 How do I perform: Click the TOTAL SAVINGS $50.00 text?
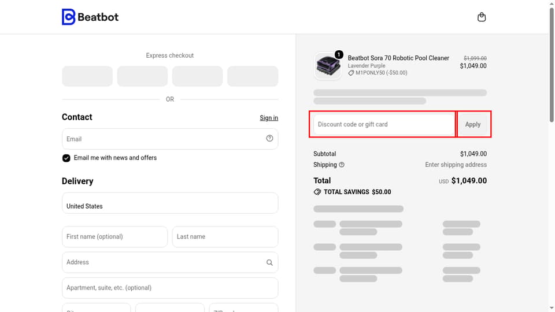pyautogui.click(x=357, y=192)
